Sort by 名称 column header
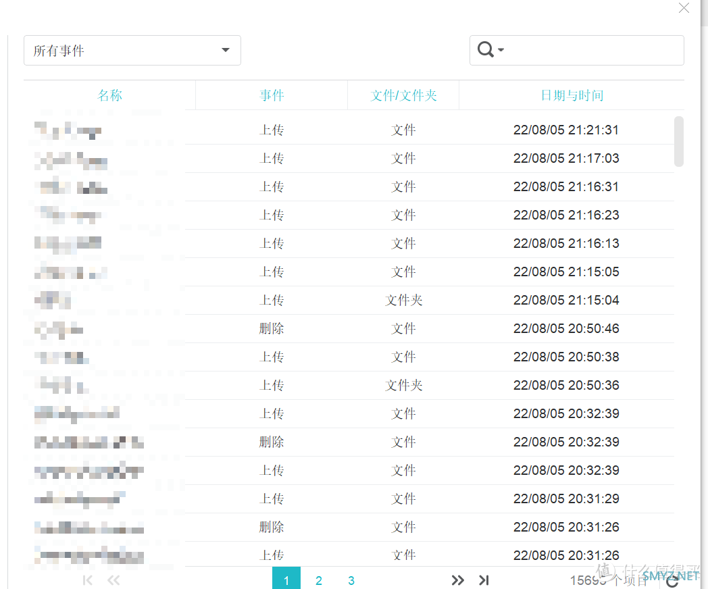The height and width of the screenshot is (589, 708). (109, 95)
